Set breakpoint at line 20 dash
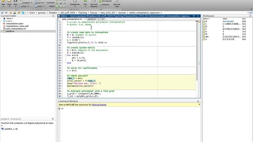This screenshot has width=253, height=142. (62, 71)
